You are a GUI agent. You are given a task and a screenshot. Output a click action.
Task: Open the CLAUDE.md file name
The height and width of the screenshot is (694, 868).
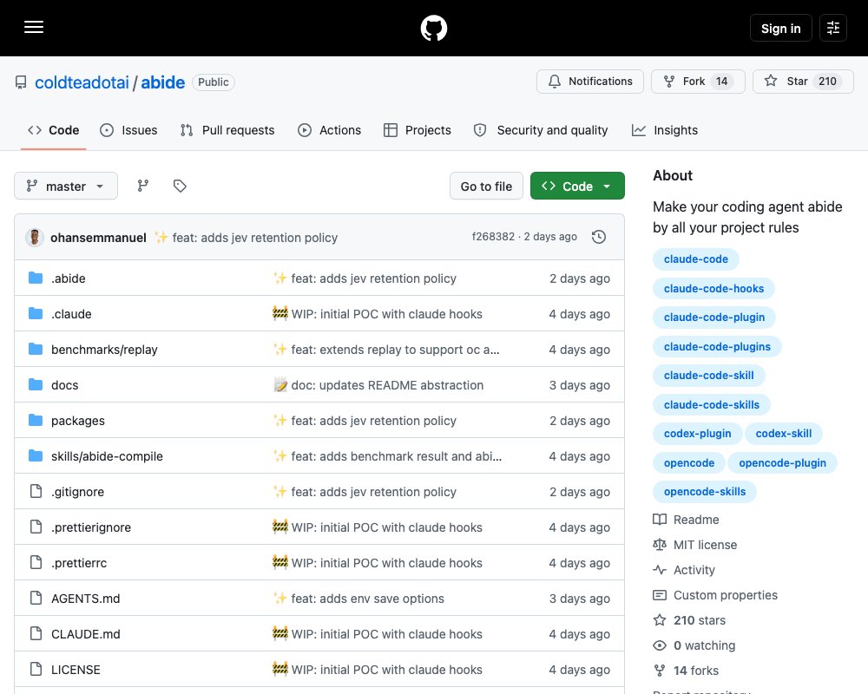pyautogui.click(x=86, y=633)
